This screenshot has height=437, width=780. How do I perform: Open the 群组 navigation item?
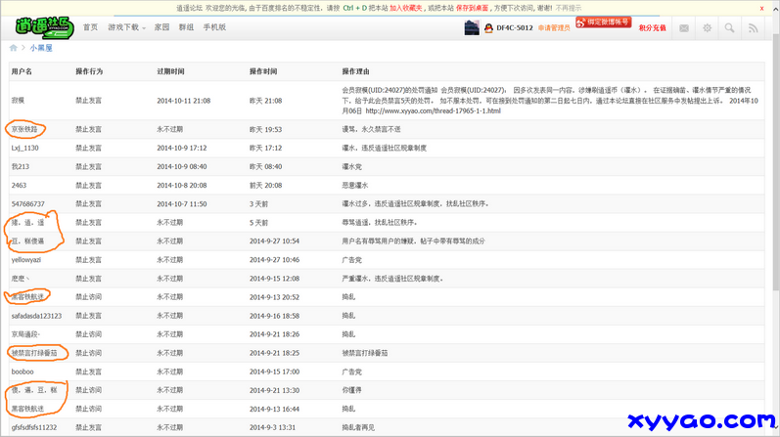pos(186,27)
